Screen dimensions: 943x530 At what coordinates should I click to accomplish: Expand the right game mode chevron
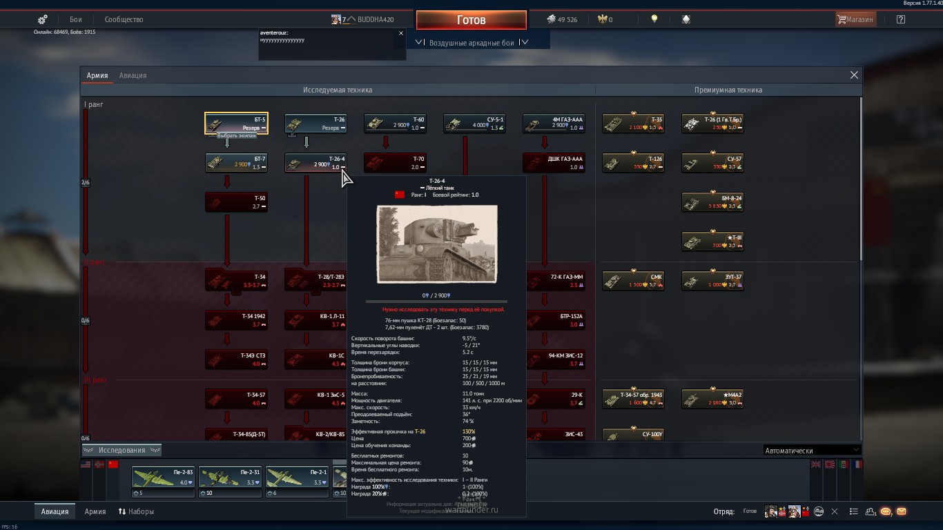525,42
